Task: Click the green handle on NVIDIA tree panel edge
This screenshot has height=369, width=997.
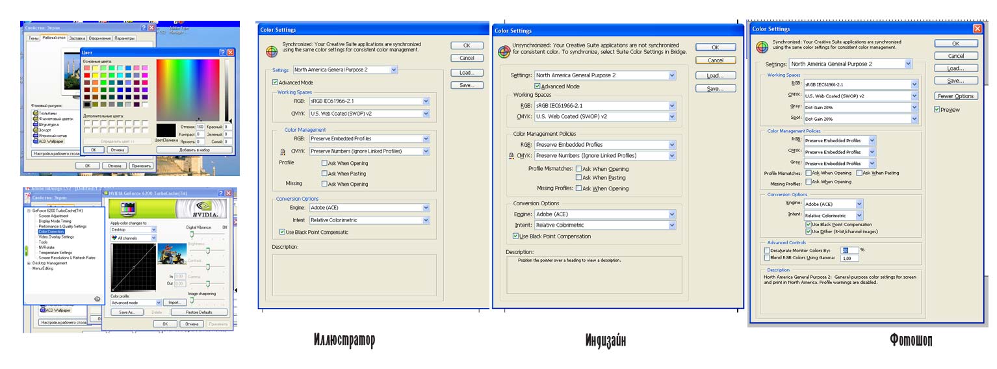Action: (26, 250)
